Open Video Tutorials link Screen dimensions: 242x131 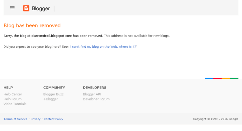(x=15, y=104)
